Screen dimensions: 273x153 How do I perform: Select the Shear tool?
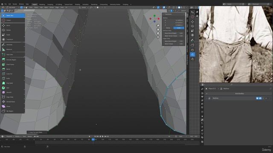click(13, 106)
